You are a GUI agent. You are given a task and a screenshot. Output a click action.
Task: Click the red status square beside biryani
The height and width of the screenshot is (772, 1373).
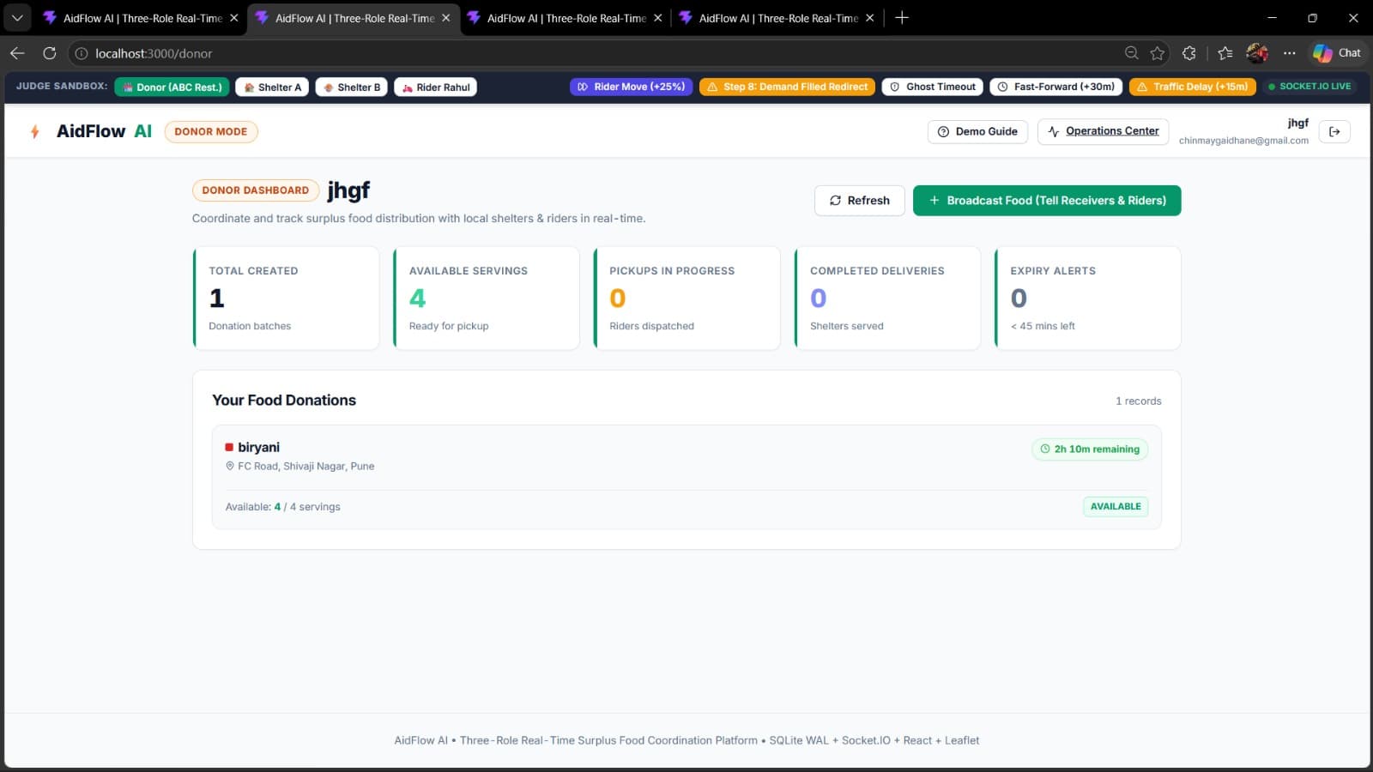point(229,447)
